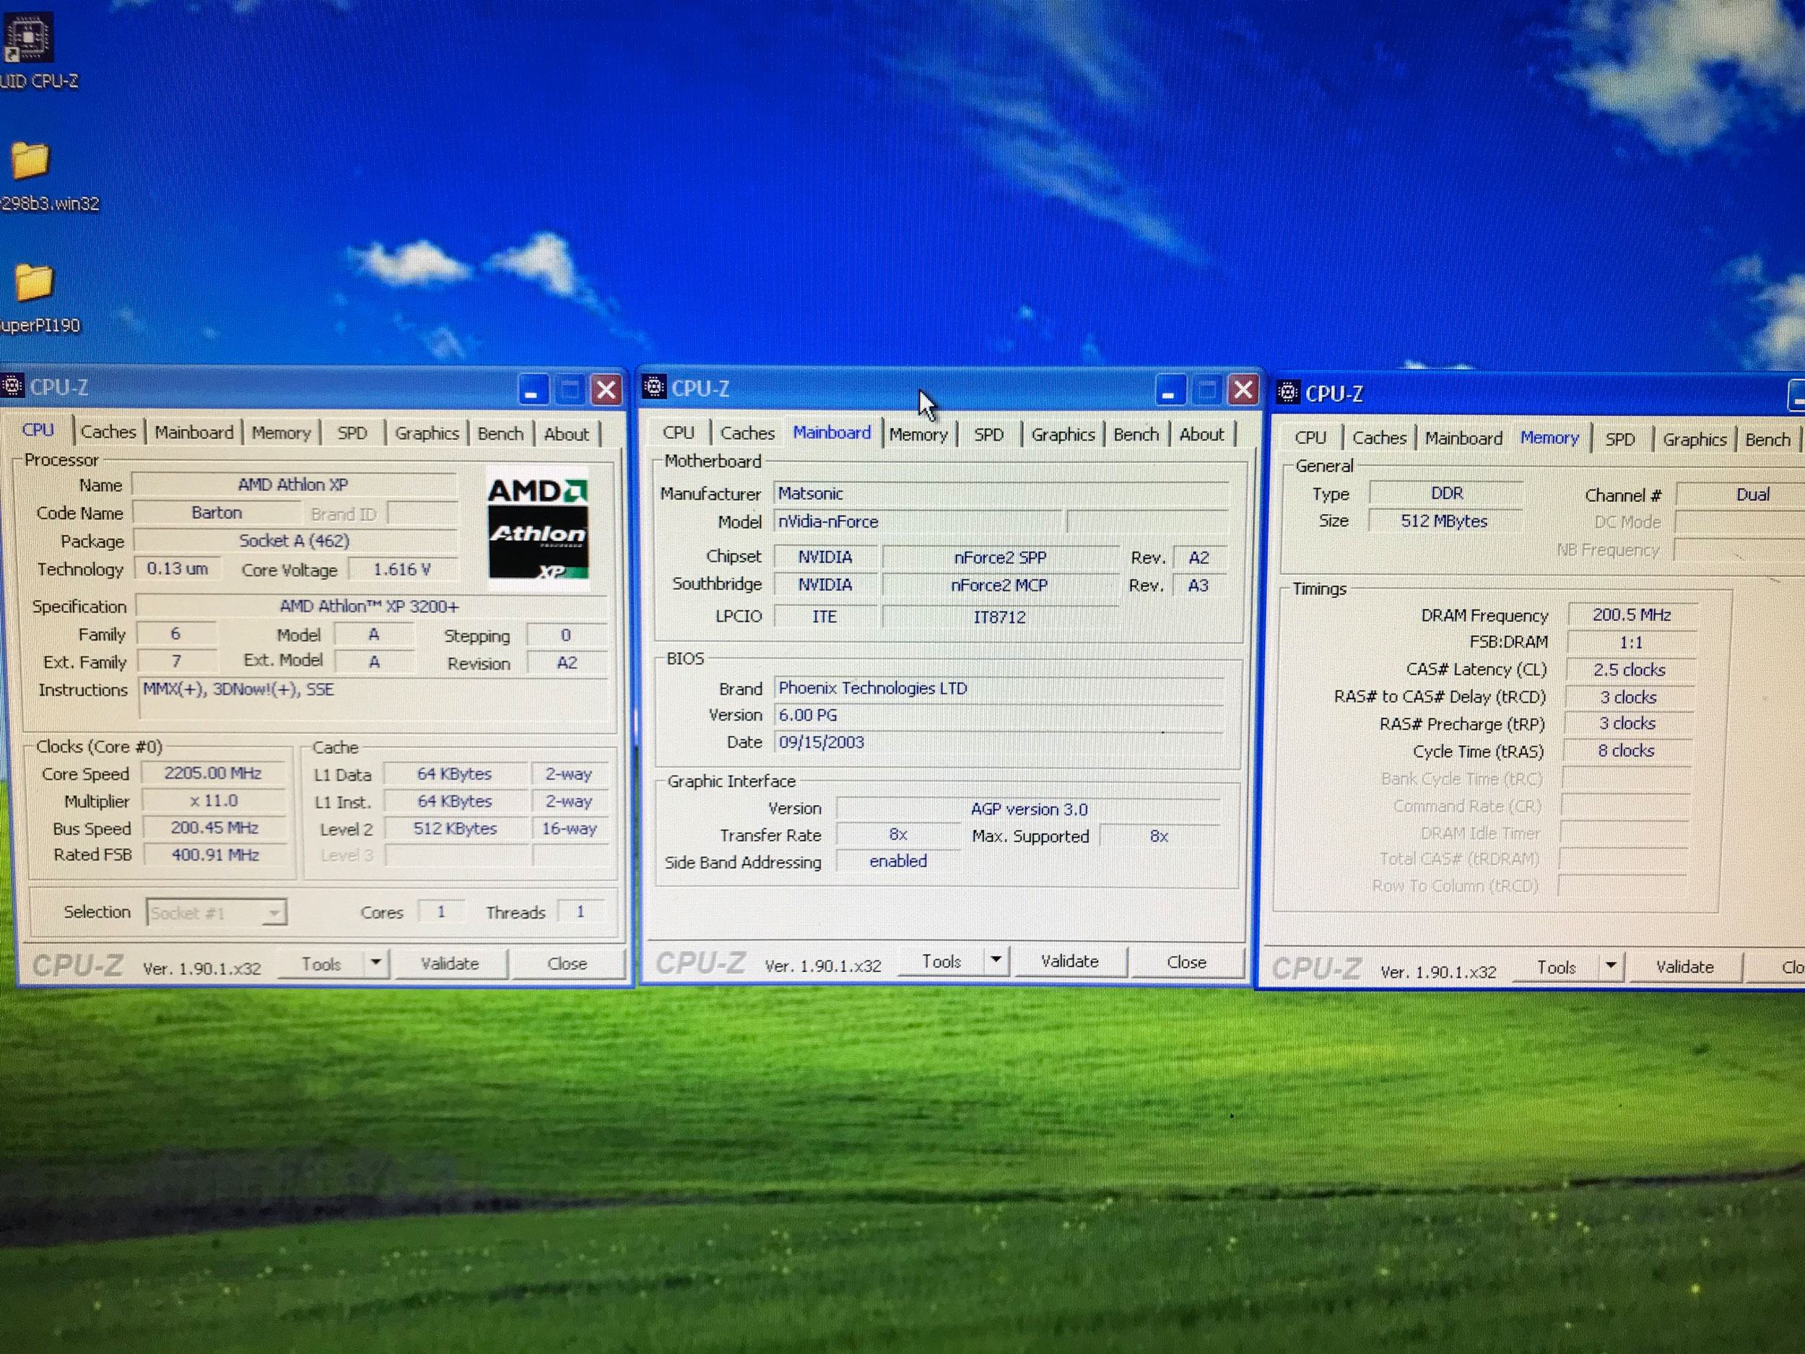Click Validate button in left window
The width and height of the screenshot is (1805, 1354).
(450, 963)
